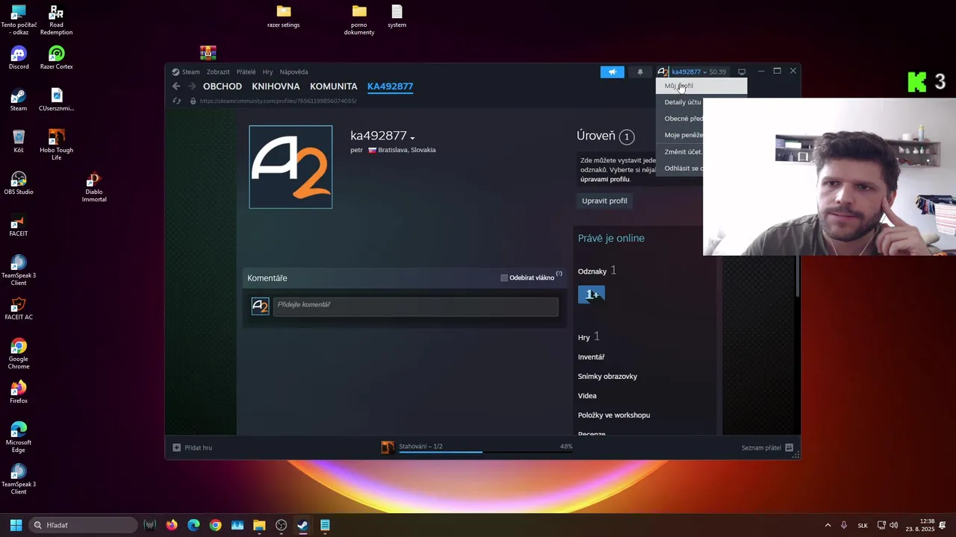This screenshot has height=537, width=956.
Task: Open the Odznaky badges link
Action: (x=592, y=271)
